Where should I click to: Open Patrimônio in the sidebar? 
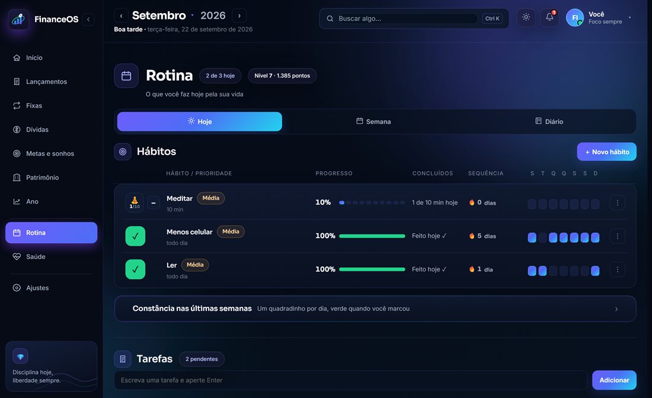51,178
